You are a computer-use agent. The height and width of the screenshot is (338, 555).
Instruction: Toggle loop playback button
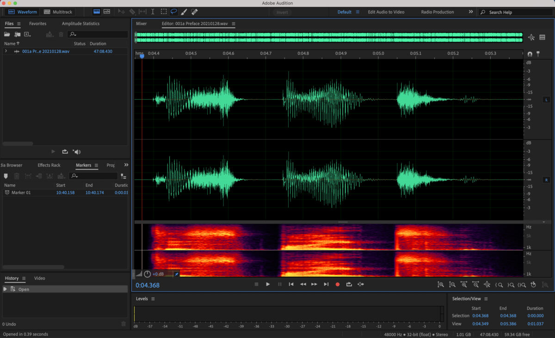349,284
